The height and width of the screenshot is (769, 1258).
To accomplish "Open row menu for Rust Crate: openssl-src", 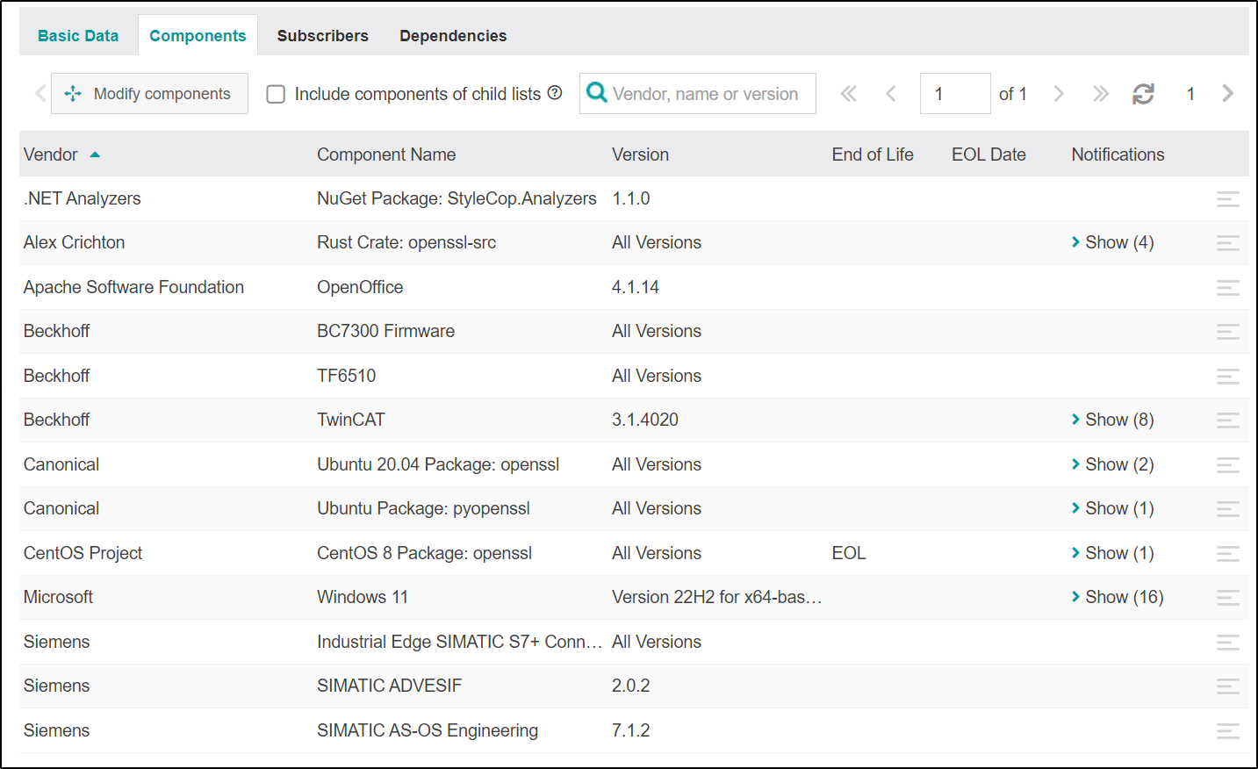I will click(1228, 243).
